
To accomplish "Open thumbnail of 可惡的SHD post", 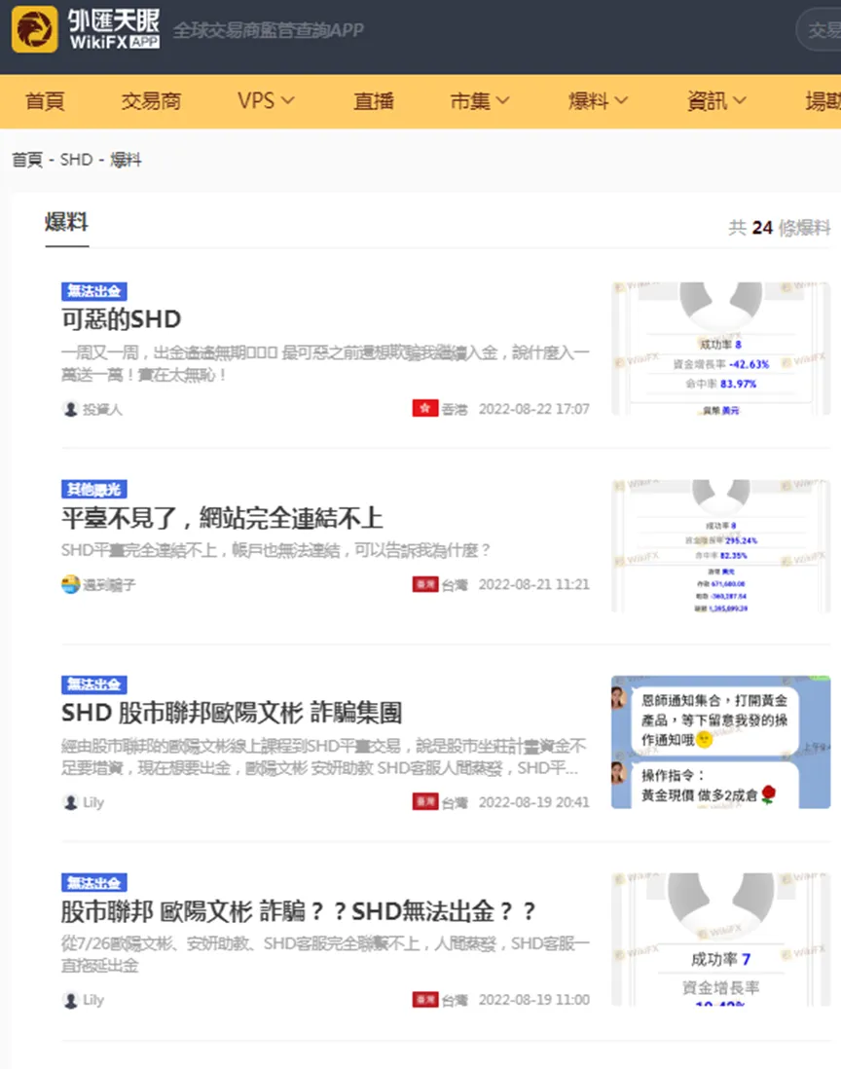I will click(x=721, y=349).
